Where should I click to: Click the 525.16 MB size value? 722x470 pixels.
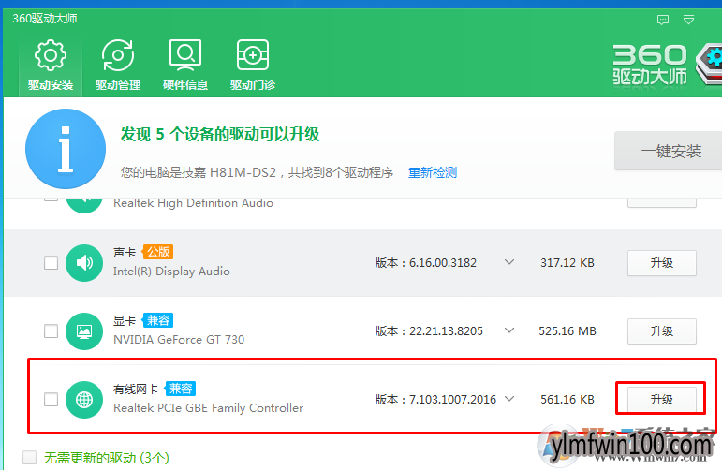[x=567, y=331]
